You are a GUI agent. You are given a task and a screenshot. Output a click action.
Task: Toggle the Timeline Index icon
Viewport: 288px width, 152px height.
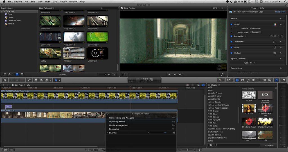tap(12, 150)
